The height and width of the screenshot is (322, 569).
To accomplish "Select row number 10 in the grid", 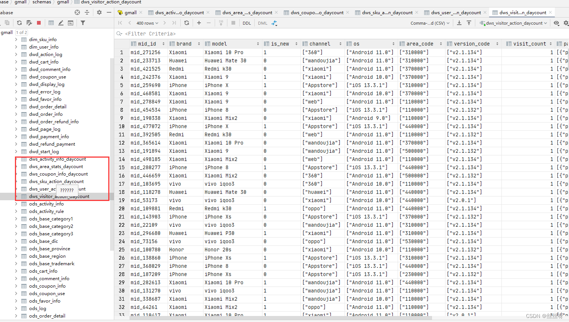I will 122,126.
